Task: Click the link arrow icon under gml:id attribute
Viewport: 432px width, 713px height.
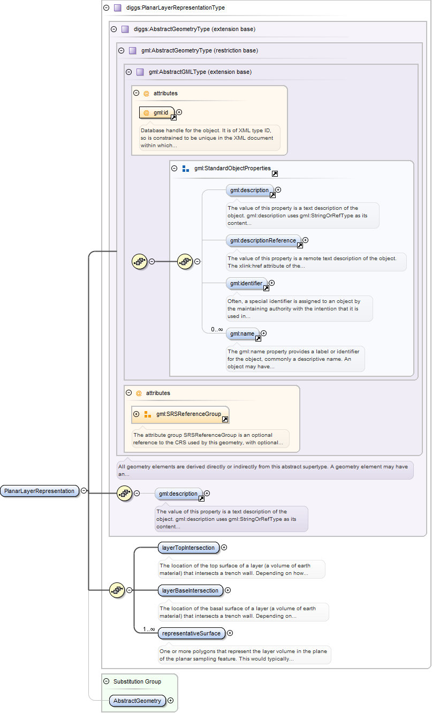Action: [x=173, y=117]
